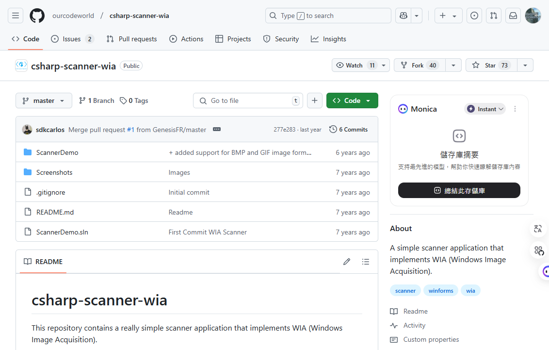549x350 pixels.
Task: Open the Pull requests tab
Action: pos(131,39)
